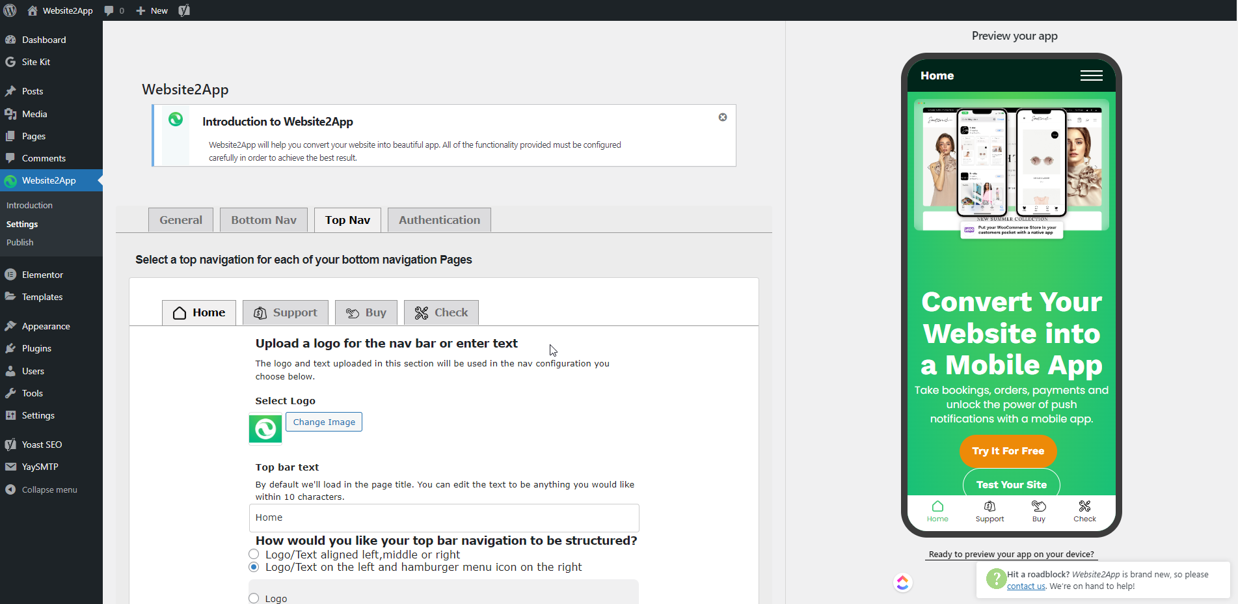This screenshot has height=604, width=1238.
Task: Collapse the admin sidebar menu
Action: tap(51, 489)
